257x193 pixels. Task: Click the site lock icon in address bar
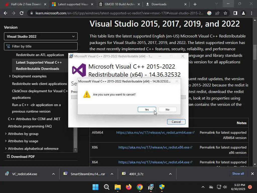click(32, 13)
